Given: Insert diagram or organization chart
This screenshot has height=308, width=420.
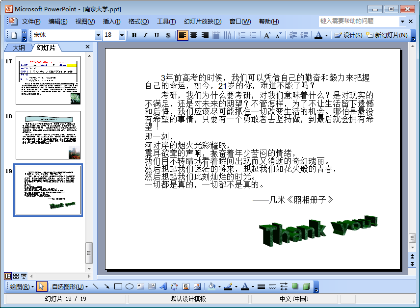Looking at the screenshot, I should (174, 286).
